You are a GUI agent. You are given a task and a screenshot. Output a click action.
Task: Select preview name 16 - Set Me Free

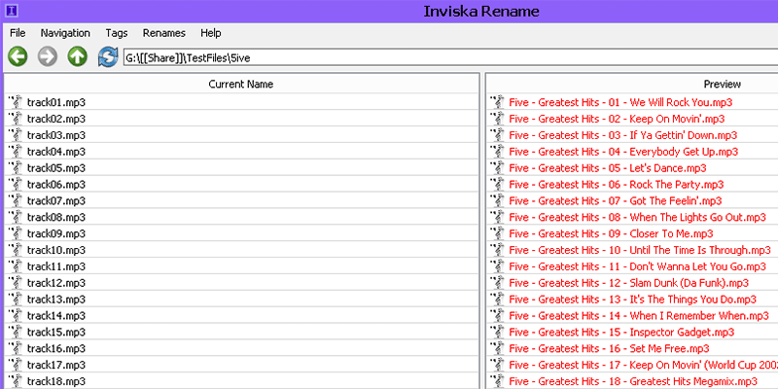click(x=610, y=348)
